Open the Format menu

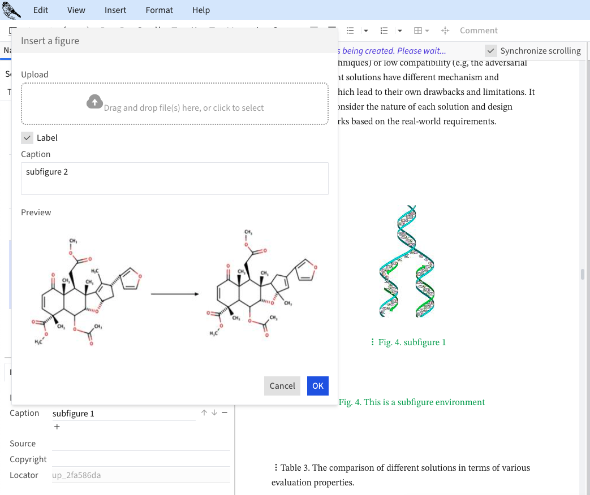coord(160,10)
